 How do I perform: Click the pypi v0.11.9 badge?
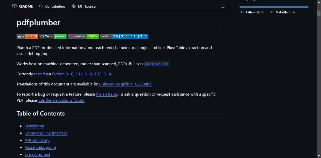click(x=27, y=36)
